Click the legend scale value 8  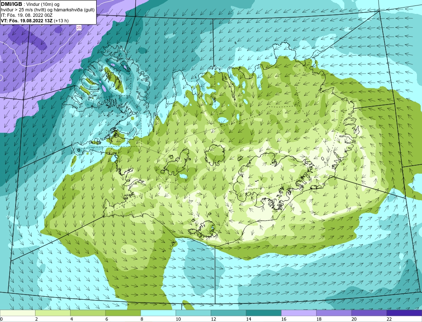(x=142, y=319)
